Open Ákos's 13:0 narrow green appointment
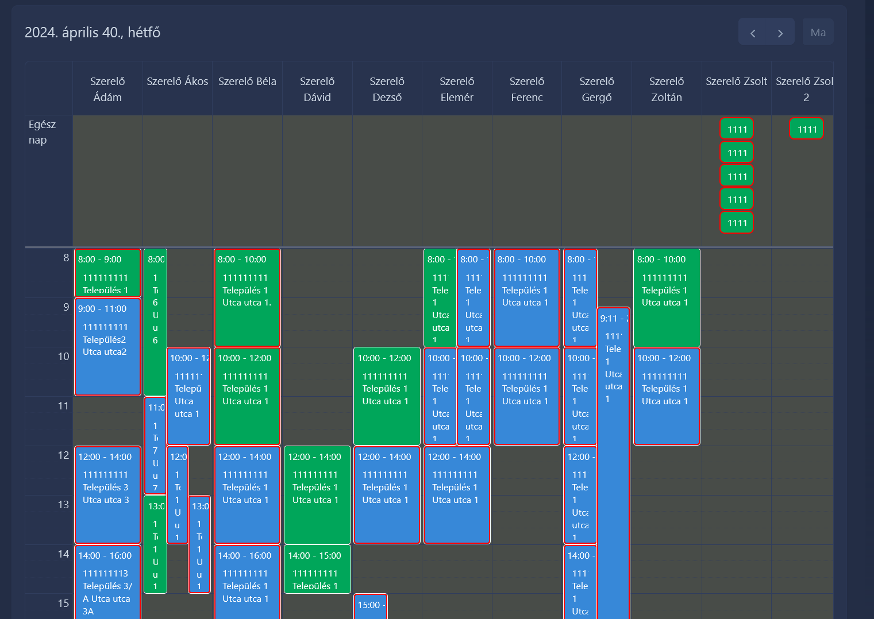 pos(155,544)
